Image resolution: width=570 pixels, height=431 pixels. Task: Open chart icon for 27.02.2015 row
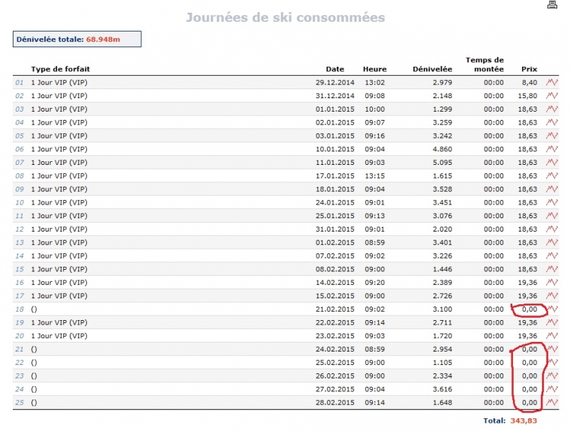tap(552, 389)
